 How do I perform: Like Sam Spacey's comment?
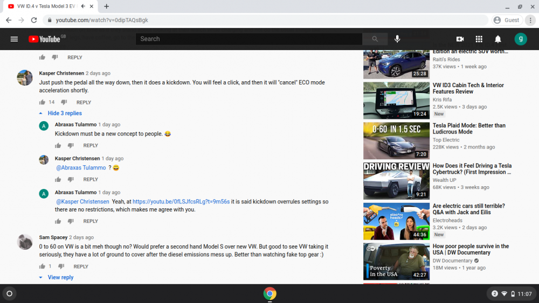click(x=42, y=266)
